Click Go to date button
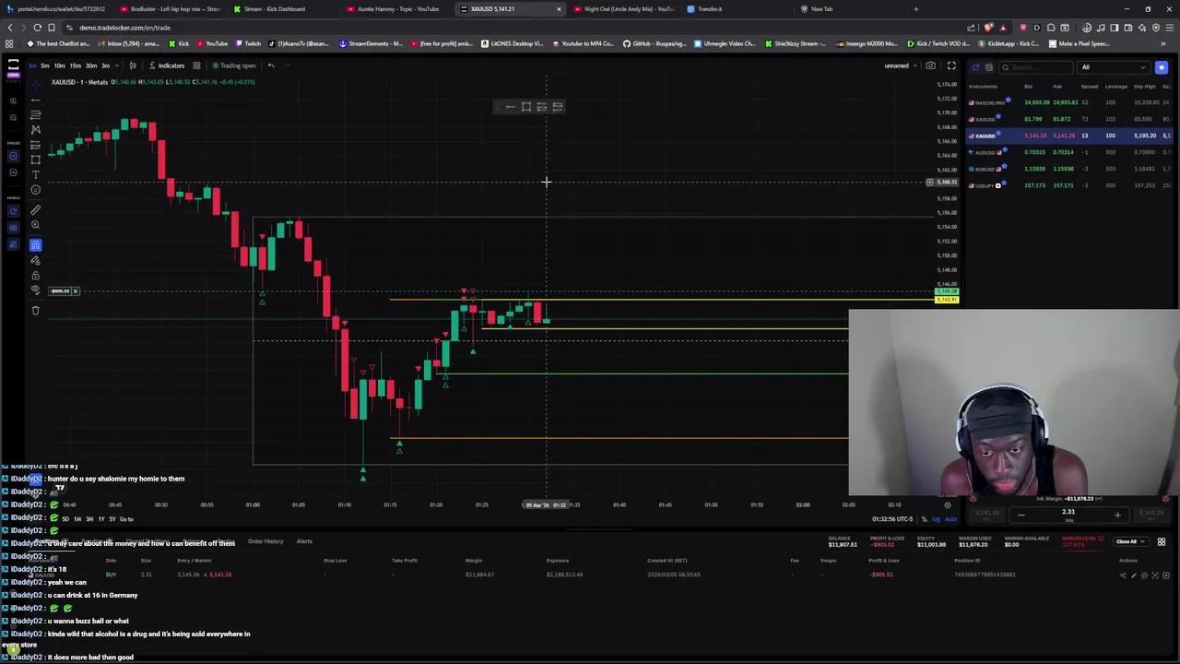The height and width of the screenshot is (664, 1180). (x=126, y=519)
